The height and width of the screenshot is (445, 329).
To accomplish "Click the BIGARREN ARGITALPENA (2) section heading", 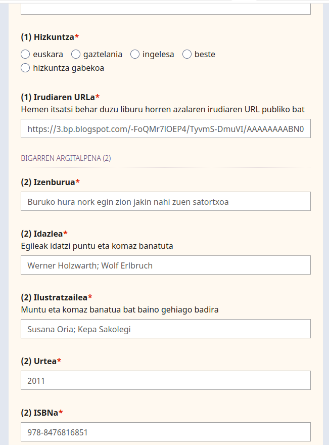I will (66, 158).
